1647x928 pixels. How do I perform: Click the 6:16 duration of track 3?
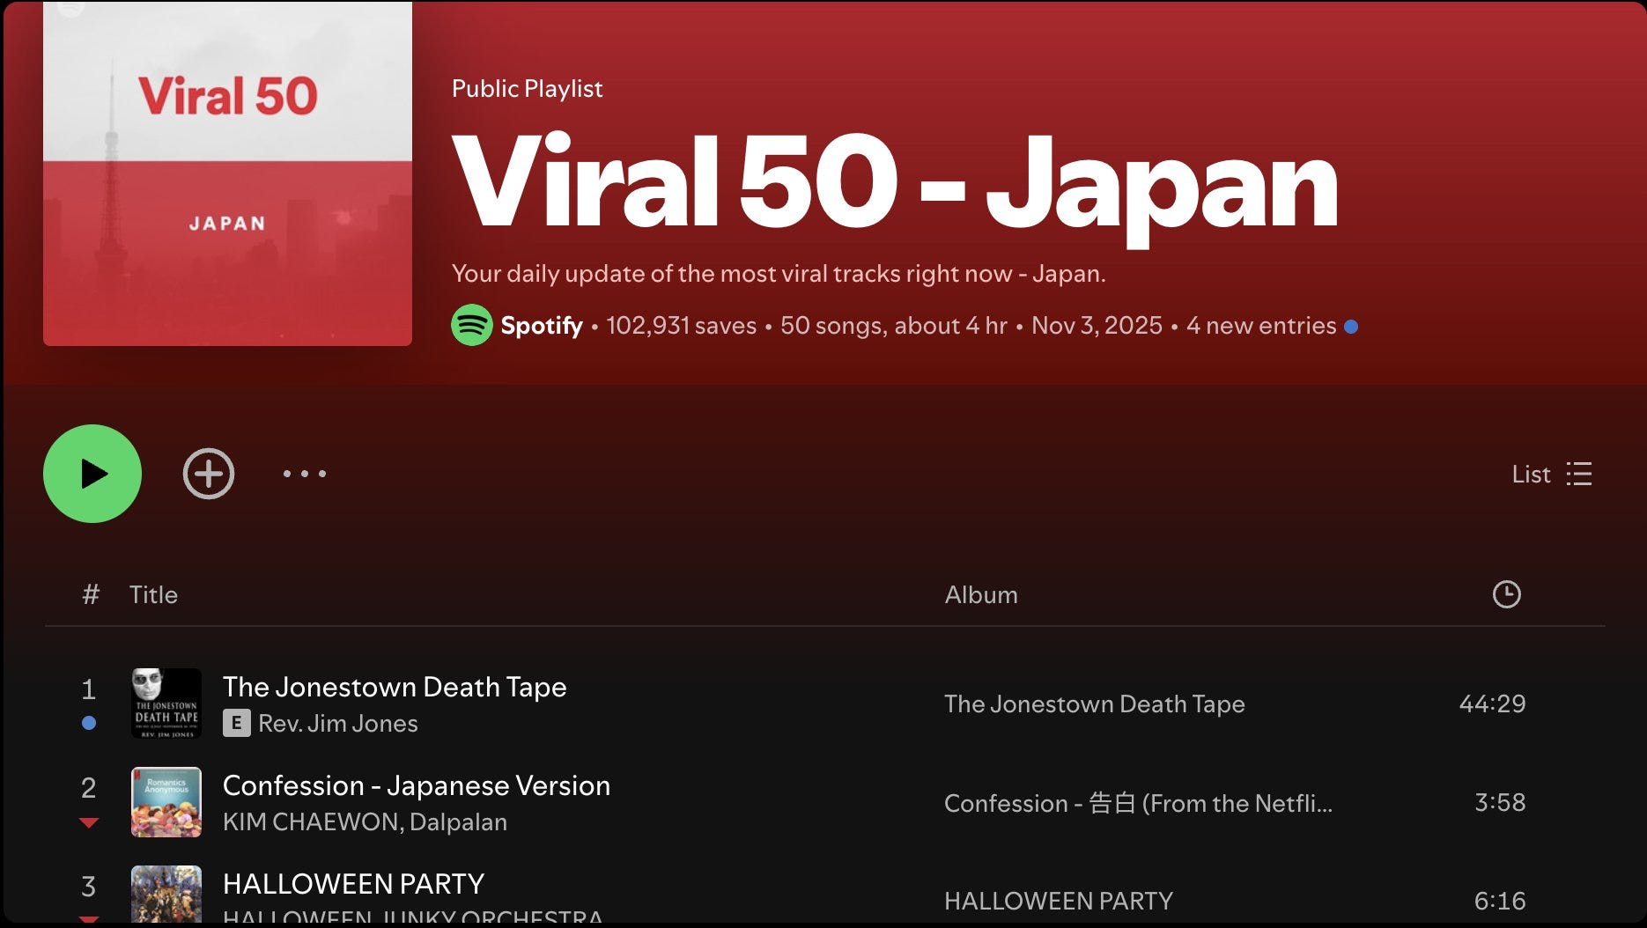click(1500, 901)
